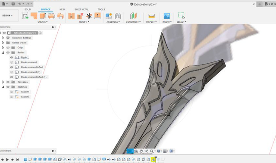The height and width of the screenshot is (163, 276).
Task: Click the Select tool icon
Action: click(181, 15)
